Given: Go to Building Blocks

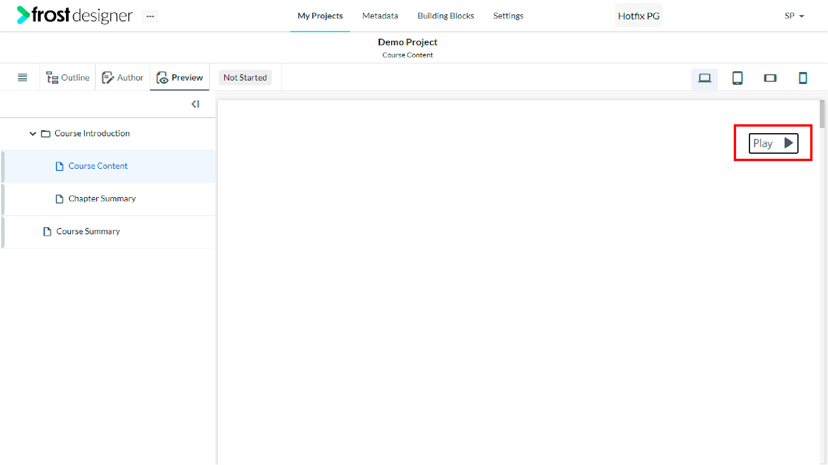Looking at the screenshot, I should [x=446, y=16].
